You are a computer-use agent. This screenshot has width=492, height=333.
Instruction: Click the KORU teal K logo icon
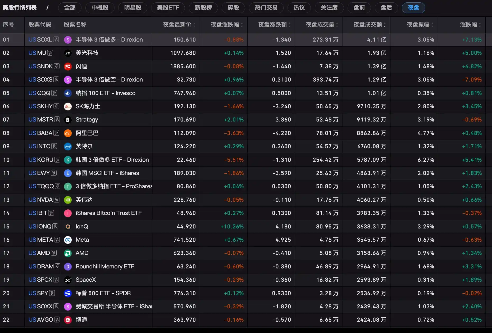pyautogui.click(x=68, y=160)
